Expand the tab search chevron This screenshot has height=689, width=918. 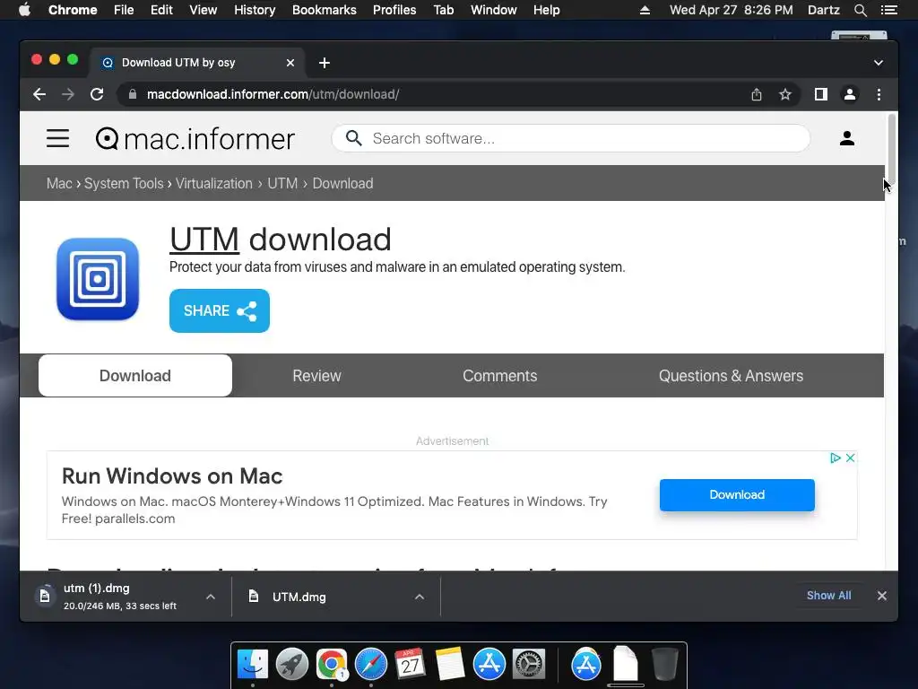(879, 63)
